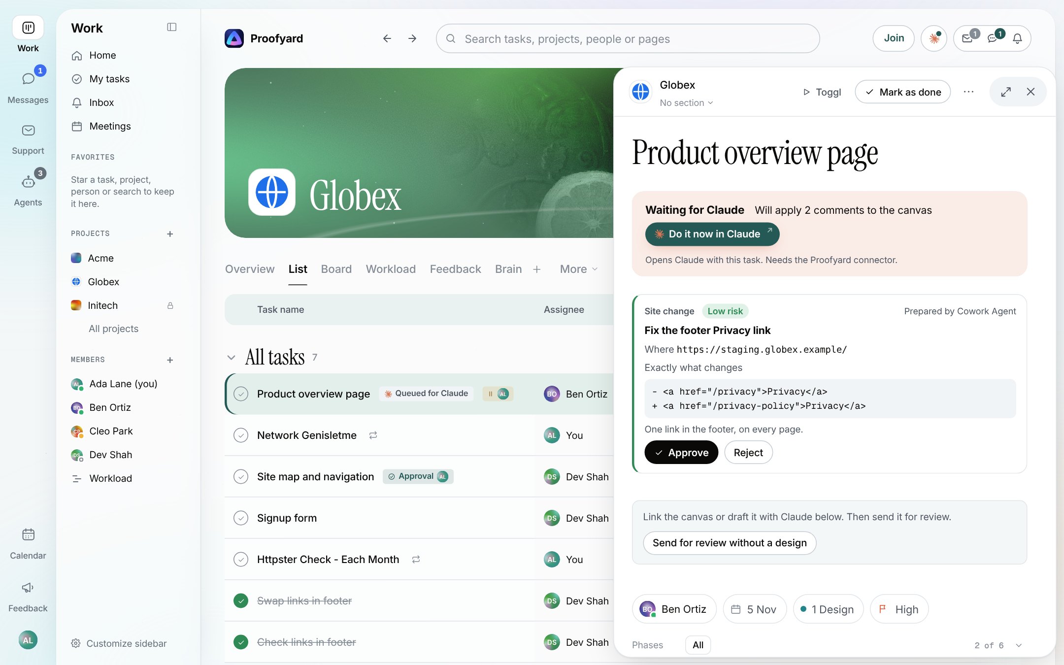This screenshot has height=665, width=1064.
Task: Click the Approval badge on Site map
Action: click(x=418, y=476)
